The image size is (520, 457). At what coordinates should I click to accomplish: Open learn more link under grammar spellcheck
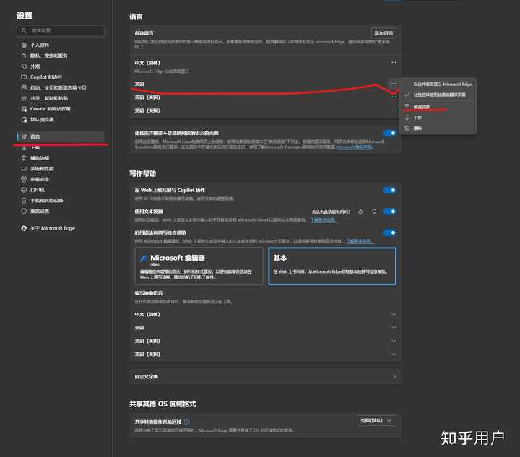click(x=360, y=241)
